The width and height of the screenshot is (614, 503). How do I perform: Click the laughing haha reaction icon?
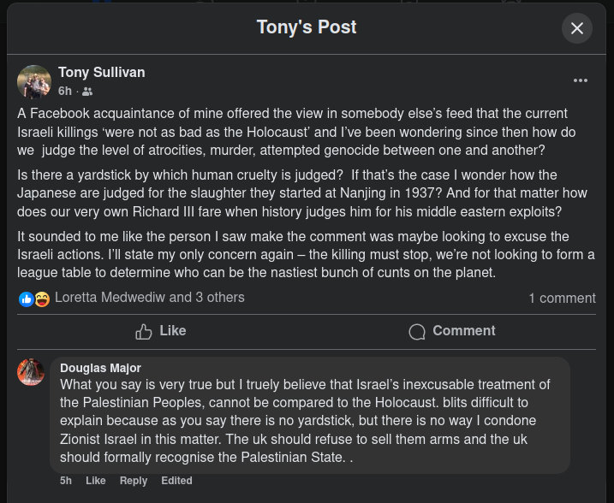(42, 299)
